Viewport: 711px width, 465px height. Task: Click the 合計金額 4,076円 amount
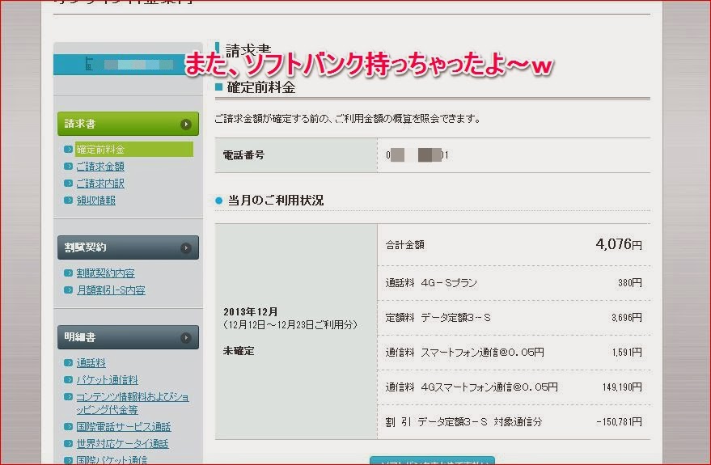(619, 244)
